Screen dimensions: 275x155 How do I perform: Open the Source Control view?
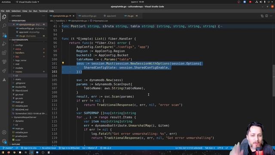(x=4, y=35)
